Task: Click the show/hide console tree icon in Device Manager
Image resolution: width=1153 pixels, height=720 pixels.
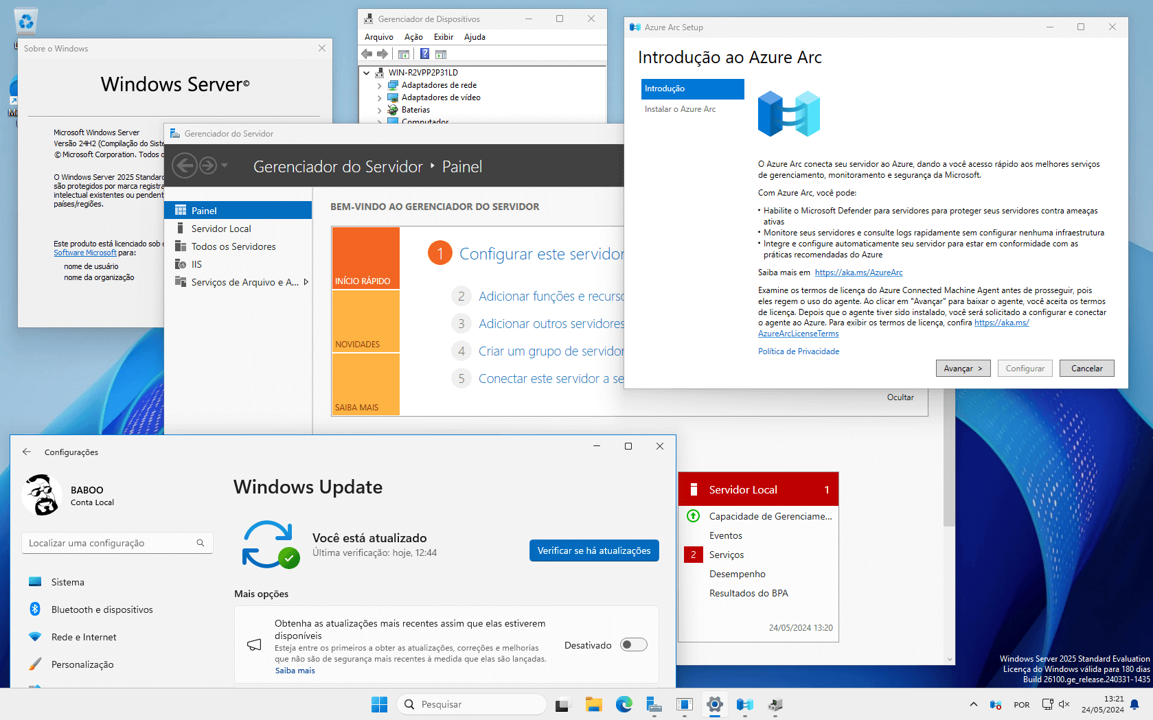Action: 404,54
